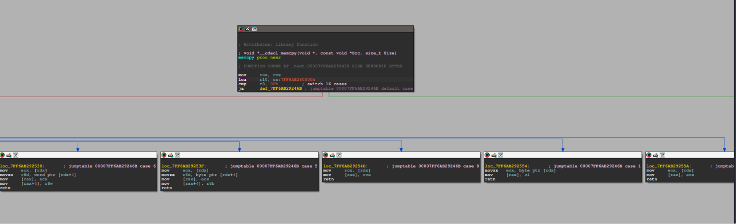This screenshot has width=736, height=224.
Task: Click edit icon on loc_7FF6AB29254D node
Action: [x=332, y=155]
